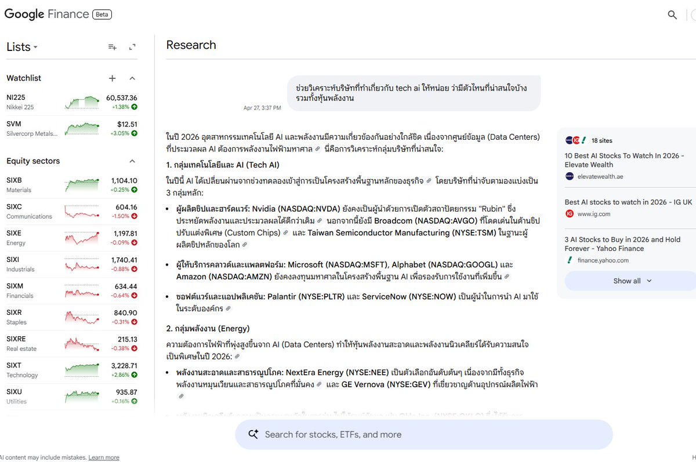The image size is (696, 462).
Task: Add a stock to Watchlist with plus icon
Action: click(113, 78)
